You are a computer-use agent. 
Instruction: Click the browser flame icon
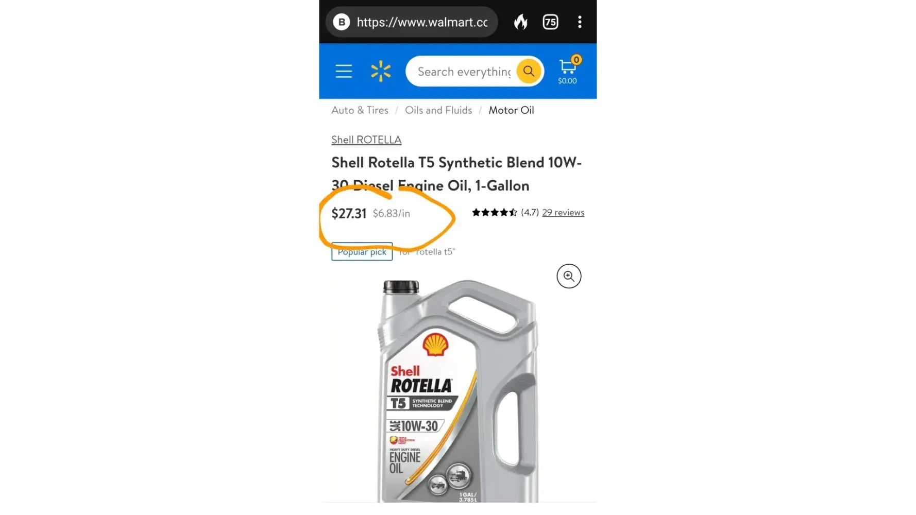pos(521,22)
